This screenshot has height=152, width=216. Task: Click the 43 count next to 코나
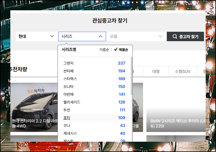tap(123, 126)
